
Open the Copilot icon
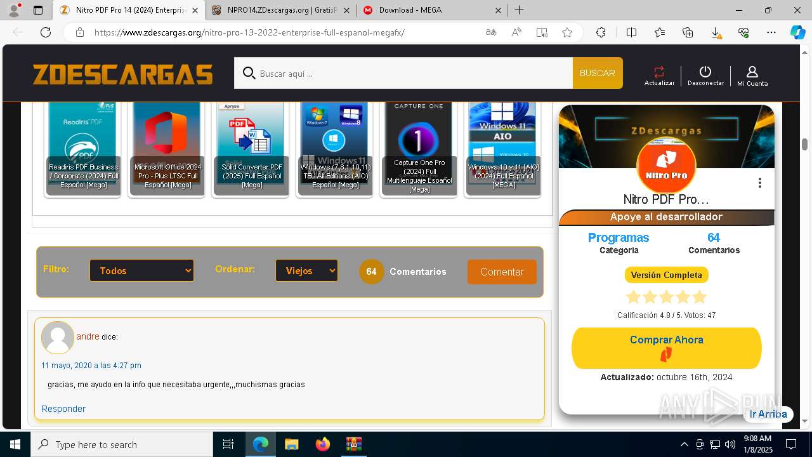tap(797, 32)
